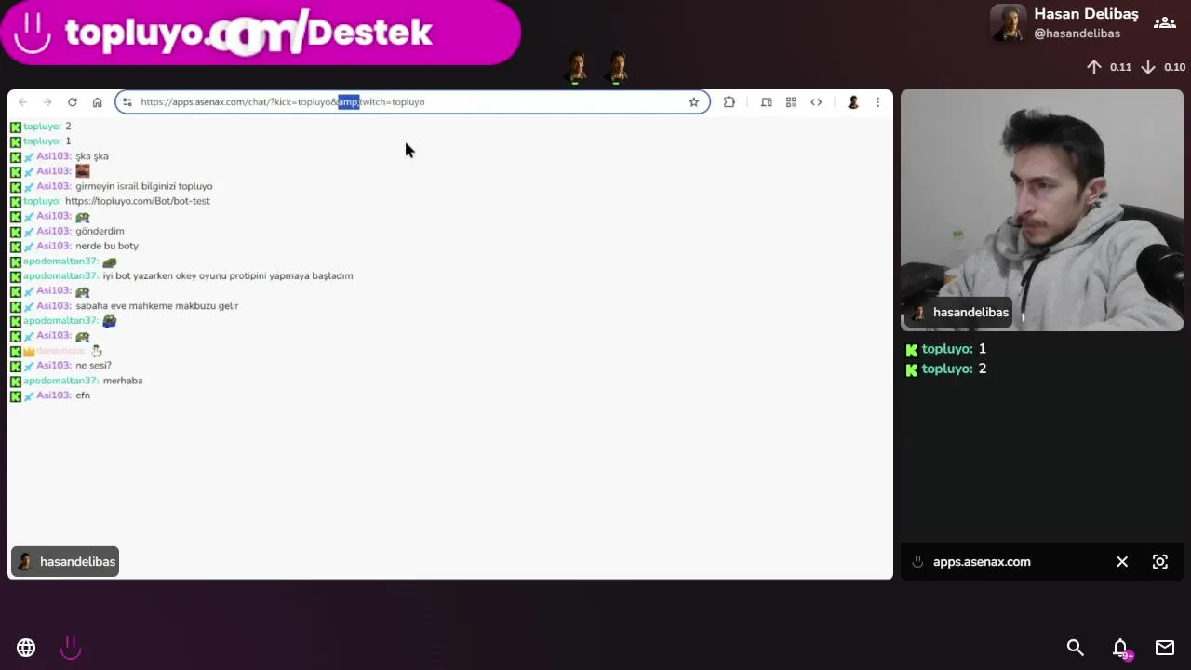Screen dimensions: 1191x670
Task: Open the browser extensions puzzle icon
Action: tap(729, 102)
